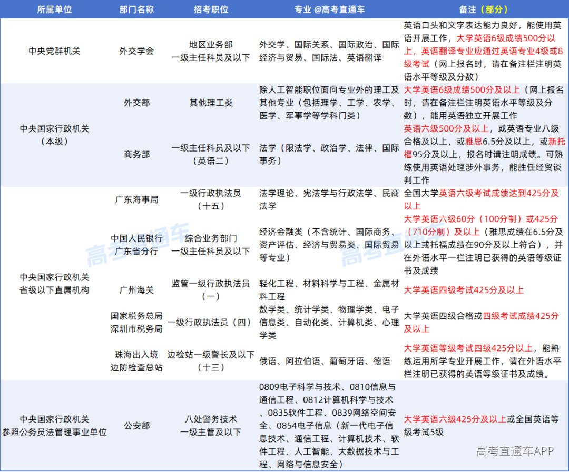Viewport: 569px width, 472px height.
Task: Click majors cell starting 外交学、国际关系
Action: (x=329, y=51)
